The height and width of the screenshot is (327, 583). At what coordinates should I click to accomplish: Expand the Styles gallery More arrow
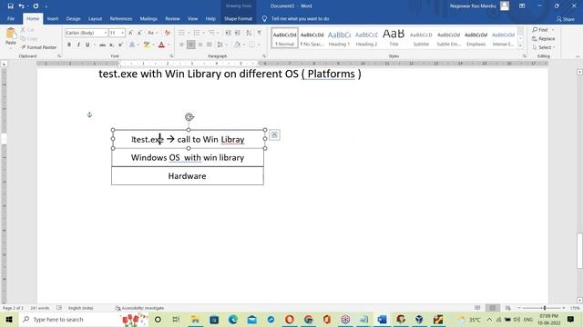pyautogui.click(x=520, y=45)
